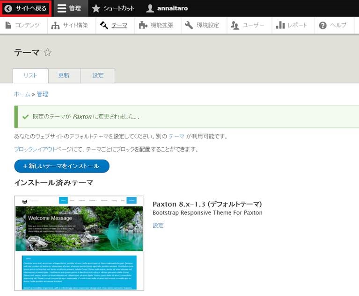
Task: Click the テーマ menu text
Action: pyautogui.click(x=119, y=25)
